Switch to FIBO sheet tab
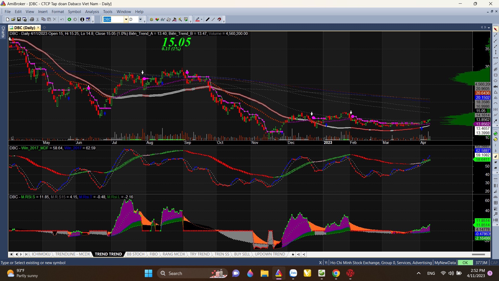This screenshot has height=281, width=499. tap(154, 254)
